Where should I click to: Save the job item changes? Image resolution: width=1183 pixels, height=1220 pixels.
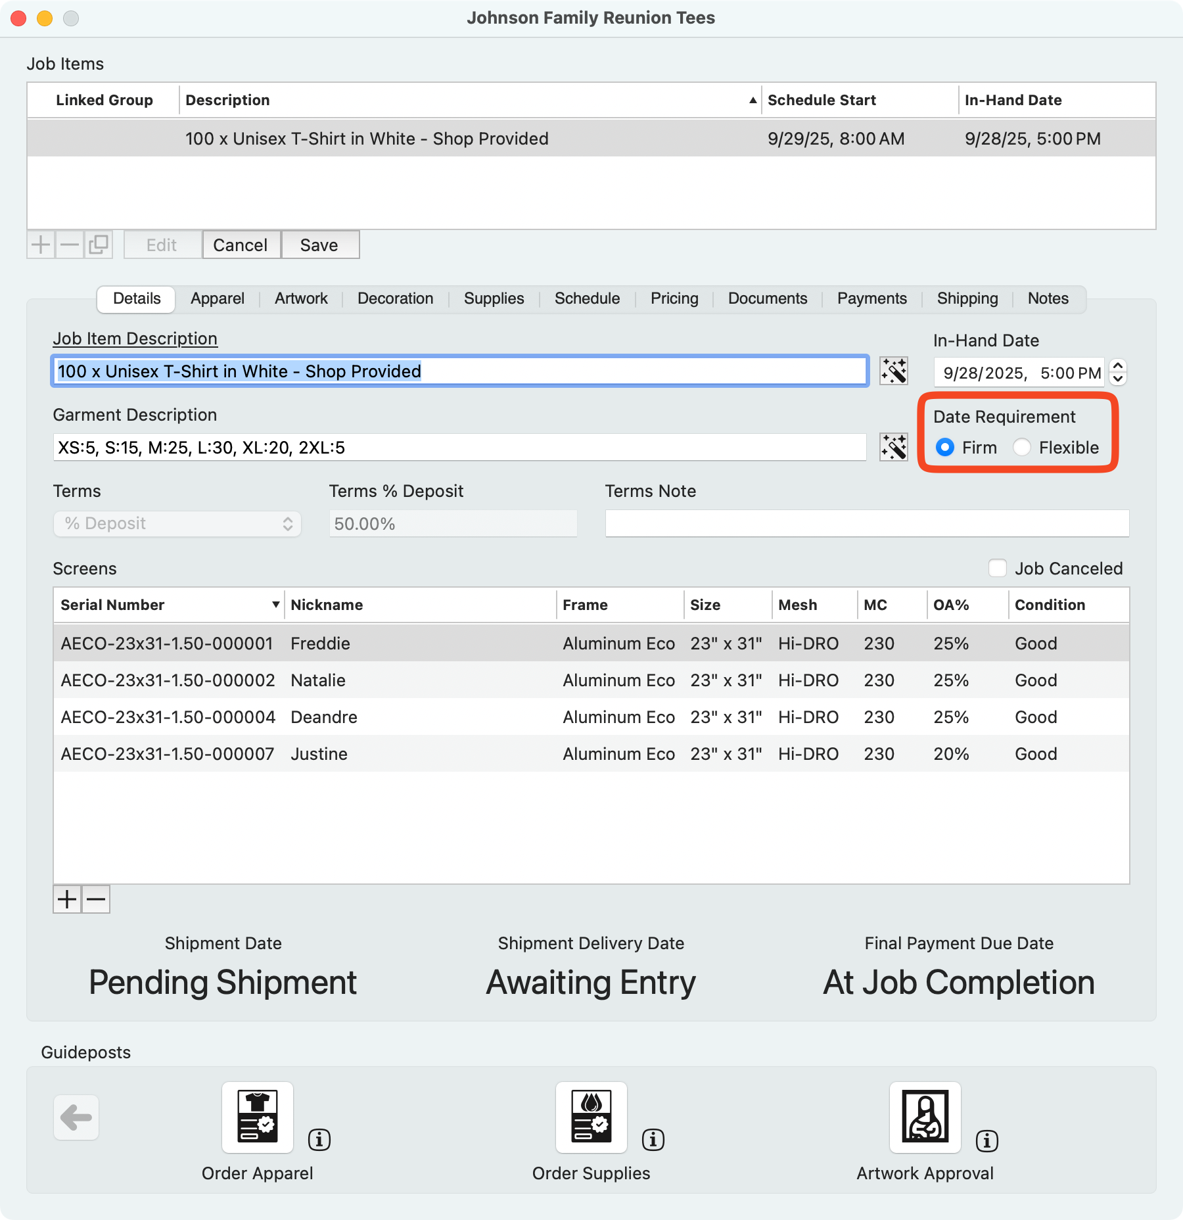point(319,245)
